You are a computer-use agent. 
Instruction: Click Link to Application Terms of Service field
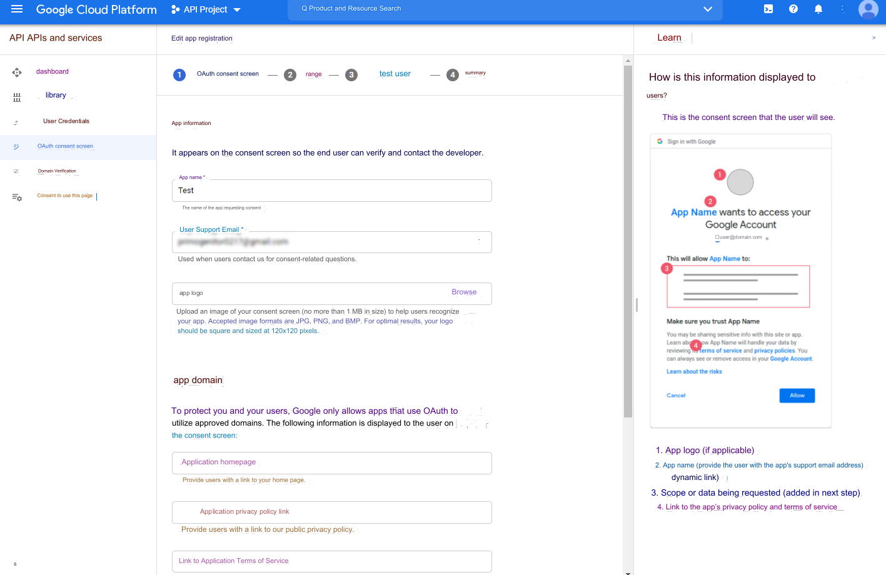332,561
